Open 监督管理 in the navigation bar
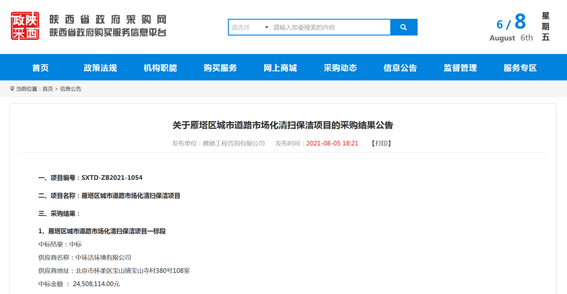Viewport: 567px width, 294px height. pos(460,68)
